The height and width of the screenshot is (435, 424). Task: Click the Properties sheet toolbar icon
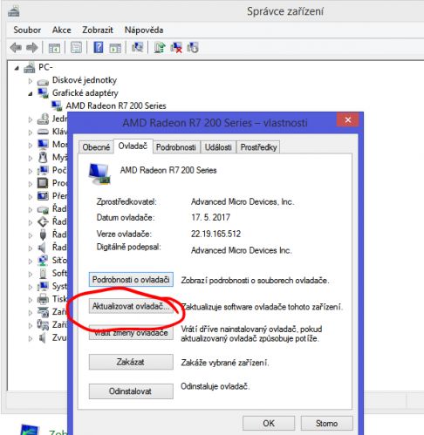click(76, 47)
